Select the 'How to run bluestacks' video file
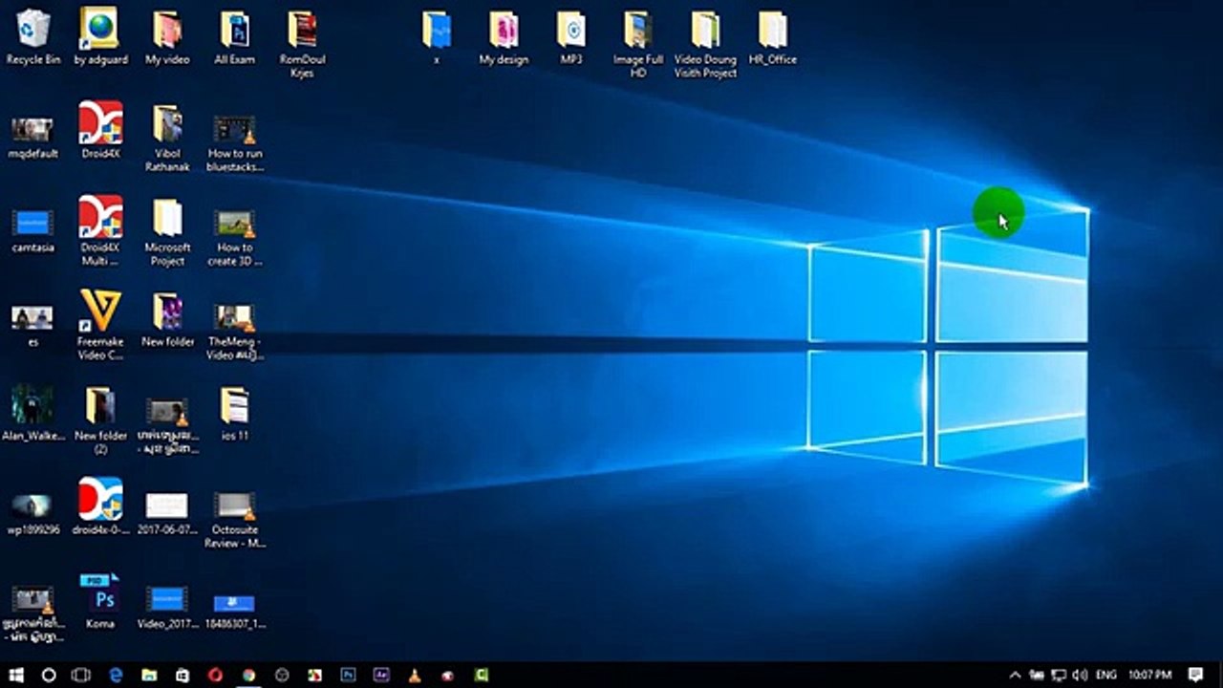This screenshot has width=1223, height=688. click(x=234, y=143)
